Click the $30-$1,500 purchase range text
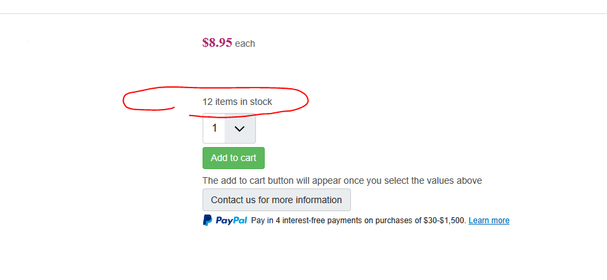This screenshot has height=280, width=607. coord(445,221)
